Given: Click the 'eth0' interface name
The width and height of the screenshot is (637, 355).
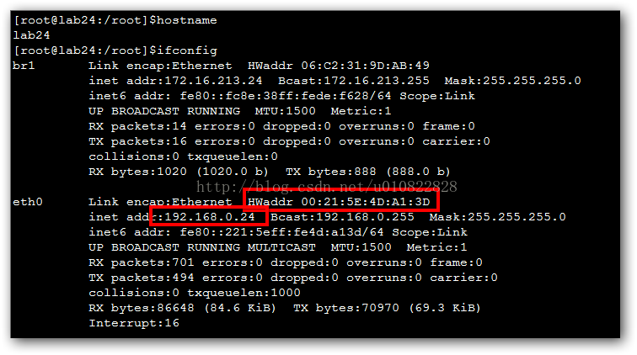Looking at the screenshot, I should point(28,202).
